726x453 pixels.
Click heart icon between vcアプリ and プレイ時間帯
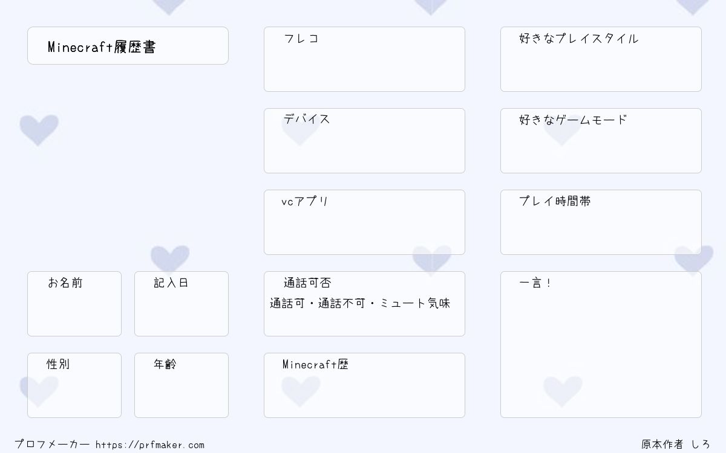tap(432, 260)
